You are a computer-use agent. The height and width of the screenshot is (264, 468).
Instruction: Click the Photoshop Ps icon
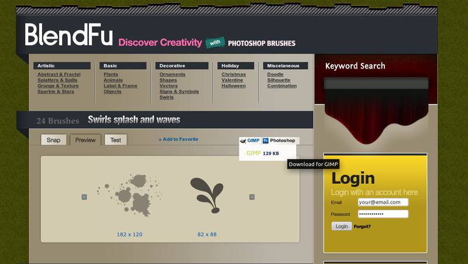[266, 140]
